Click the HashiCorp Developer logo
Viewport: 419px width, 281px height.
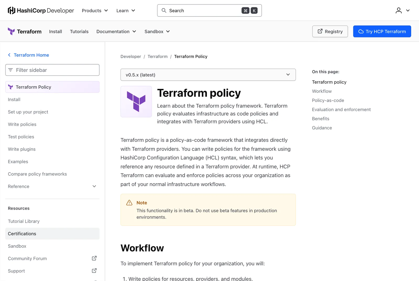(x=41, y=10)
